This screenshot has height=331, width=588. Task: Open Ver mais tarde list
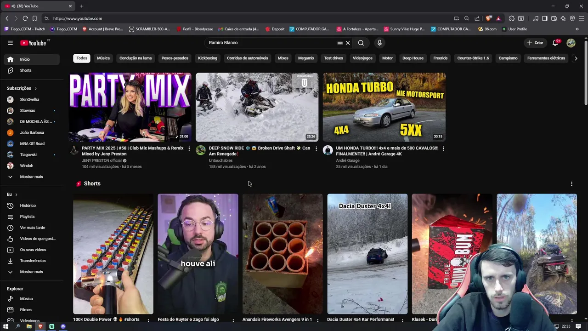click(x=32, y=228)
